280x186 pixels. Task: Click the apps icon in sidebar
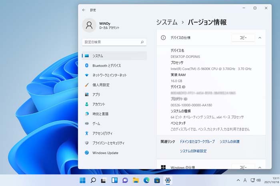(x=87, y=94)
